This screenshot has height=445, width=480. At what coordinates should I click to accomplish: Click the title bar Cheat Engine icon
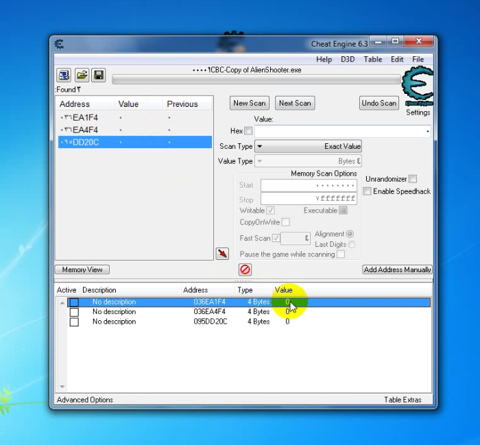click(x=59, y=44)
